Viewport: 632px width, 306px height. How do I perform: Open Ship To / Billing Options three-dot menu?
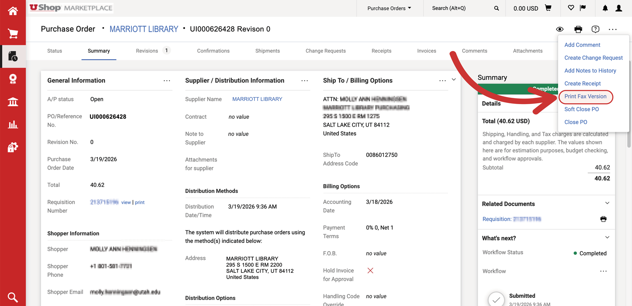[x=442, y=80]
